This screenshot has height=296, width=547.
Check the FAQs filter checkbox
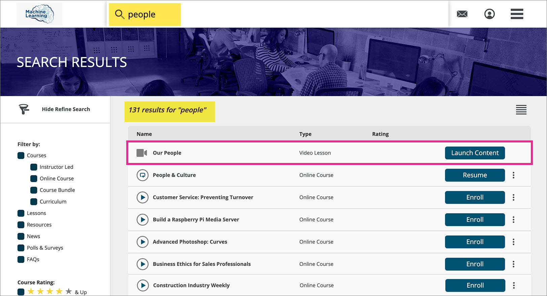[x=21, y=259]
